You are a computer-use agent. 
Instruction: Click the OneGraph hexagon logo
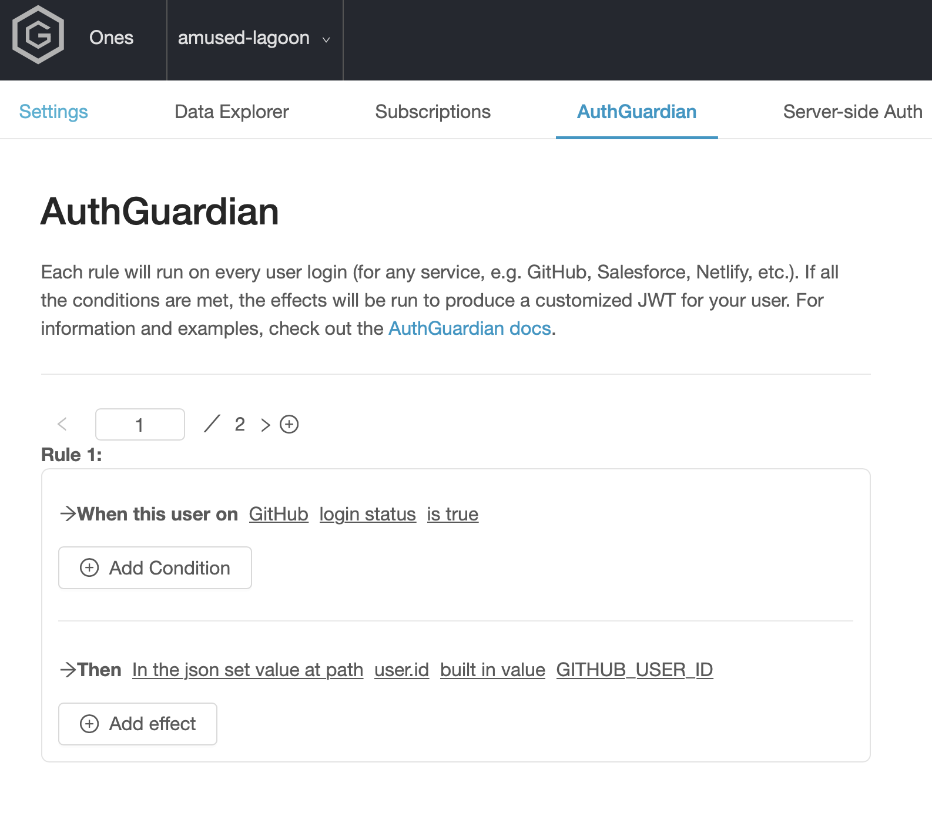pos(38,35)
